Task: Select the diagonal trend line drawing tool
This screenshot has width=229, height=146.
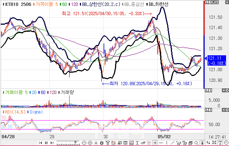Action: click(172, 143)
